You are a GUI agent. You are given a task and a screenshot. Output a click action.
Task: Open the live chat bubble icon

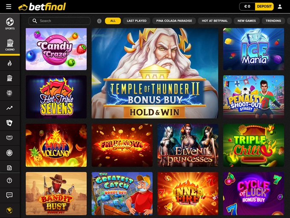click(10, 195)
